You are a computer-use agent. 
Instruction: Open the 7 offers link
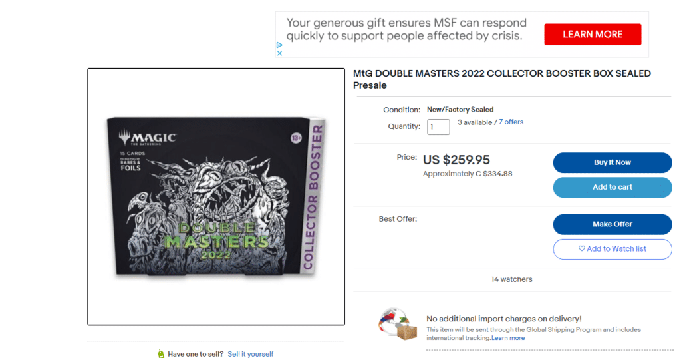pyautogui.click(x=511, y=122)
